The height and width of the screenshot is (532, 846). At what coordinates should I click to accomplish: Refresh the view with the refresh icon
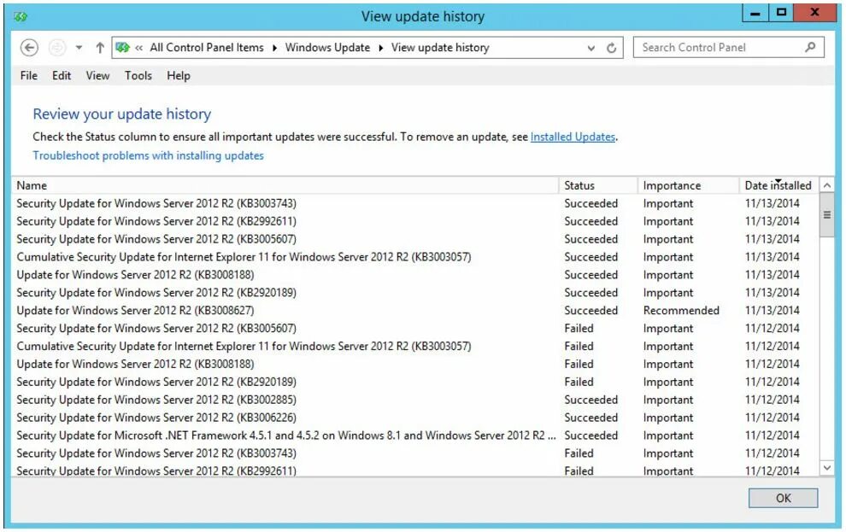point(611,48)
